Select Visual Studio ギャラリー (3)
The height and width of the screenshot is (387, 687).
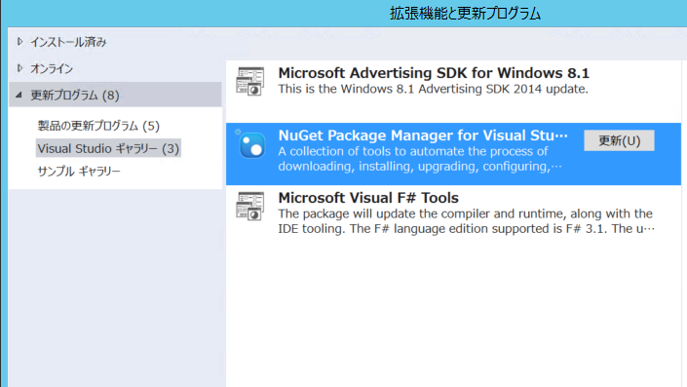pyautogui.click(x=108, y=148)
